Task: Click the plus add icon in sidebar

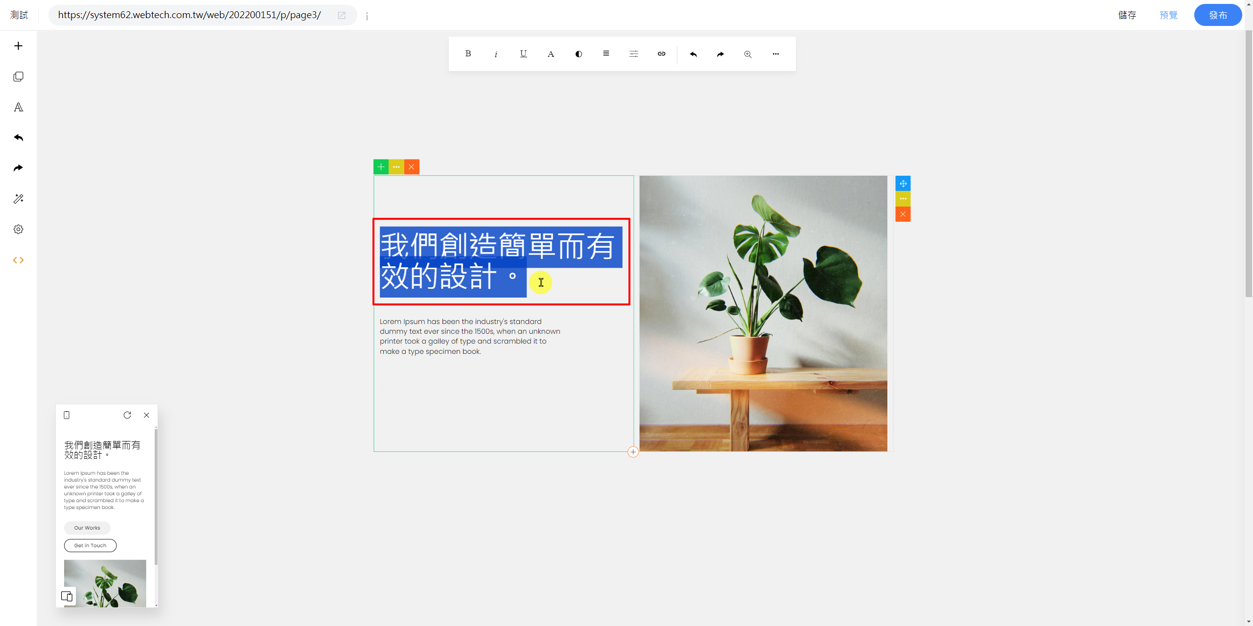Action: (18, 46)
